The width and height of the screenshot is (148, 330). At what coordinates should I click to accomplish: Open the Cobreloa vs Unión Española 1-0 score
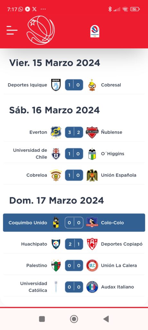pos(74,175)
